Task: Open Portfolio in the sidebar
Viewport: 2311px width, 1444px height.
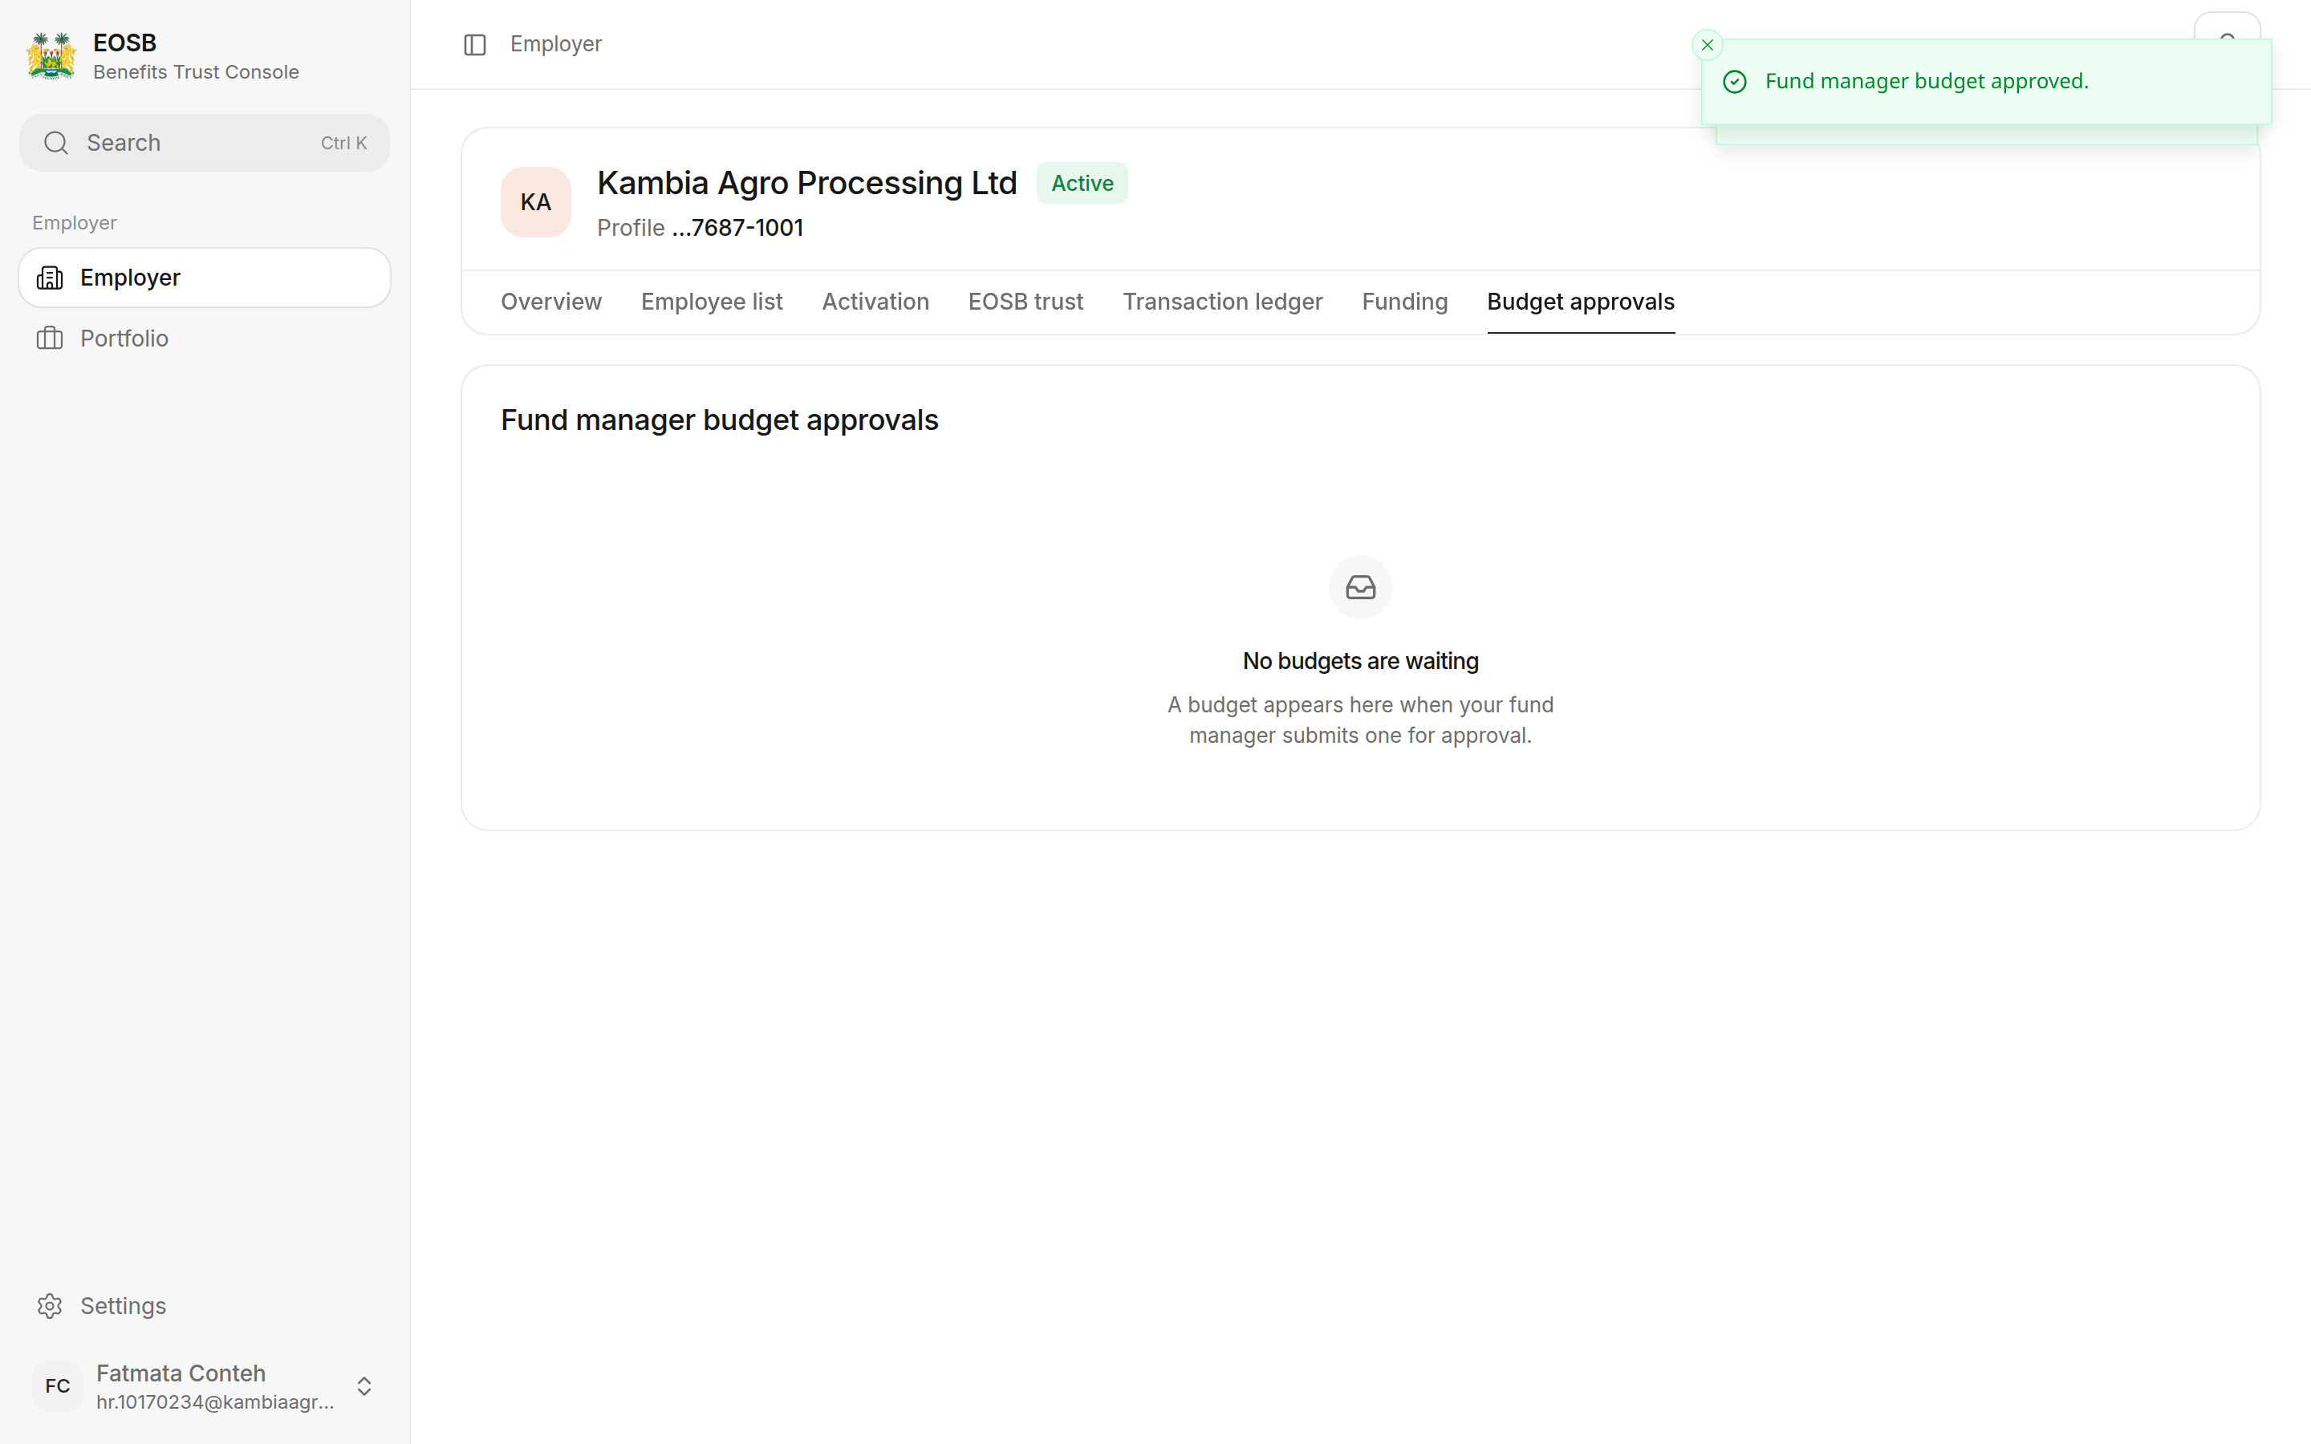Action: coord(205,338)
